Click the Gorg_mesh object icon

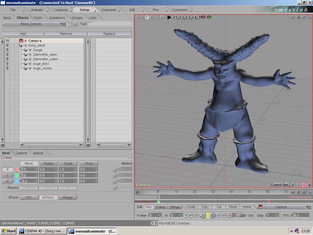(x=21, y=45)
